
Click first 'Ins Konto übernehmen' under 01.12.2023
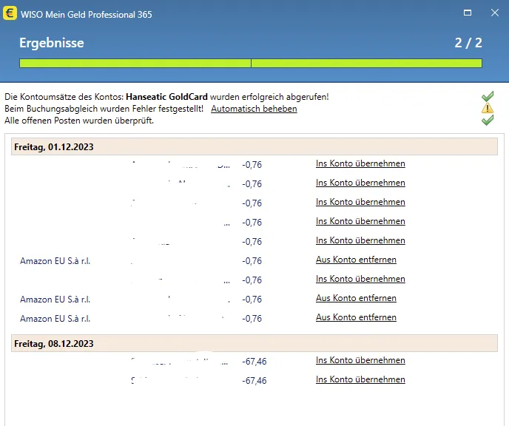(x=360, y=163)
